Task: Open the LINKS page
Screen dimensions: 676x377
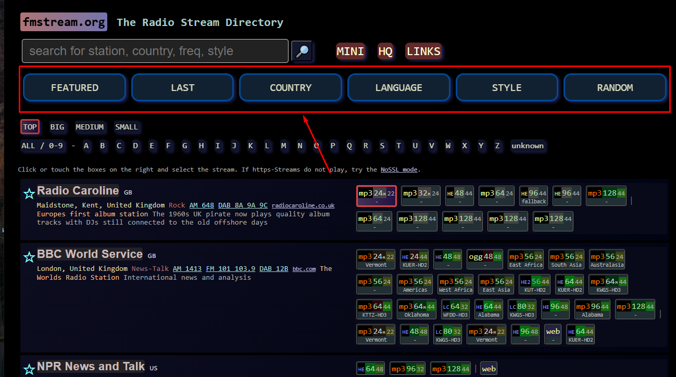Action: 423,51
